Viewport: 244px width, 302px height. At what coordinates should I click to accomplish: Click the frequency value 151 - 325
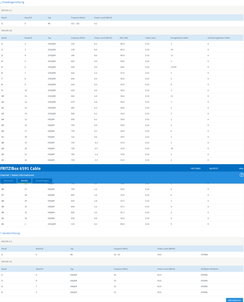pyautogui.click(x=75, y=24)
